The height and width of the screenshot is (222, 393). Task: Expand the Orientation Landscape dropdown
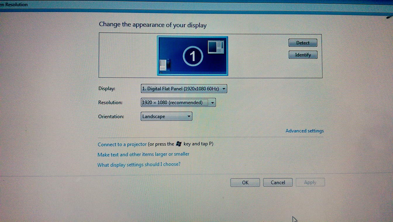[x=166, y=116]
